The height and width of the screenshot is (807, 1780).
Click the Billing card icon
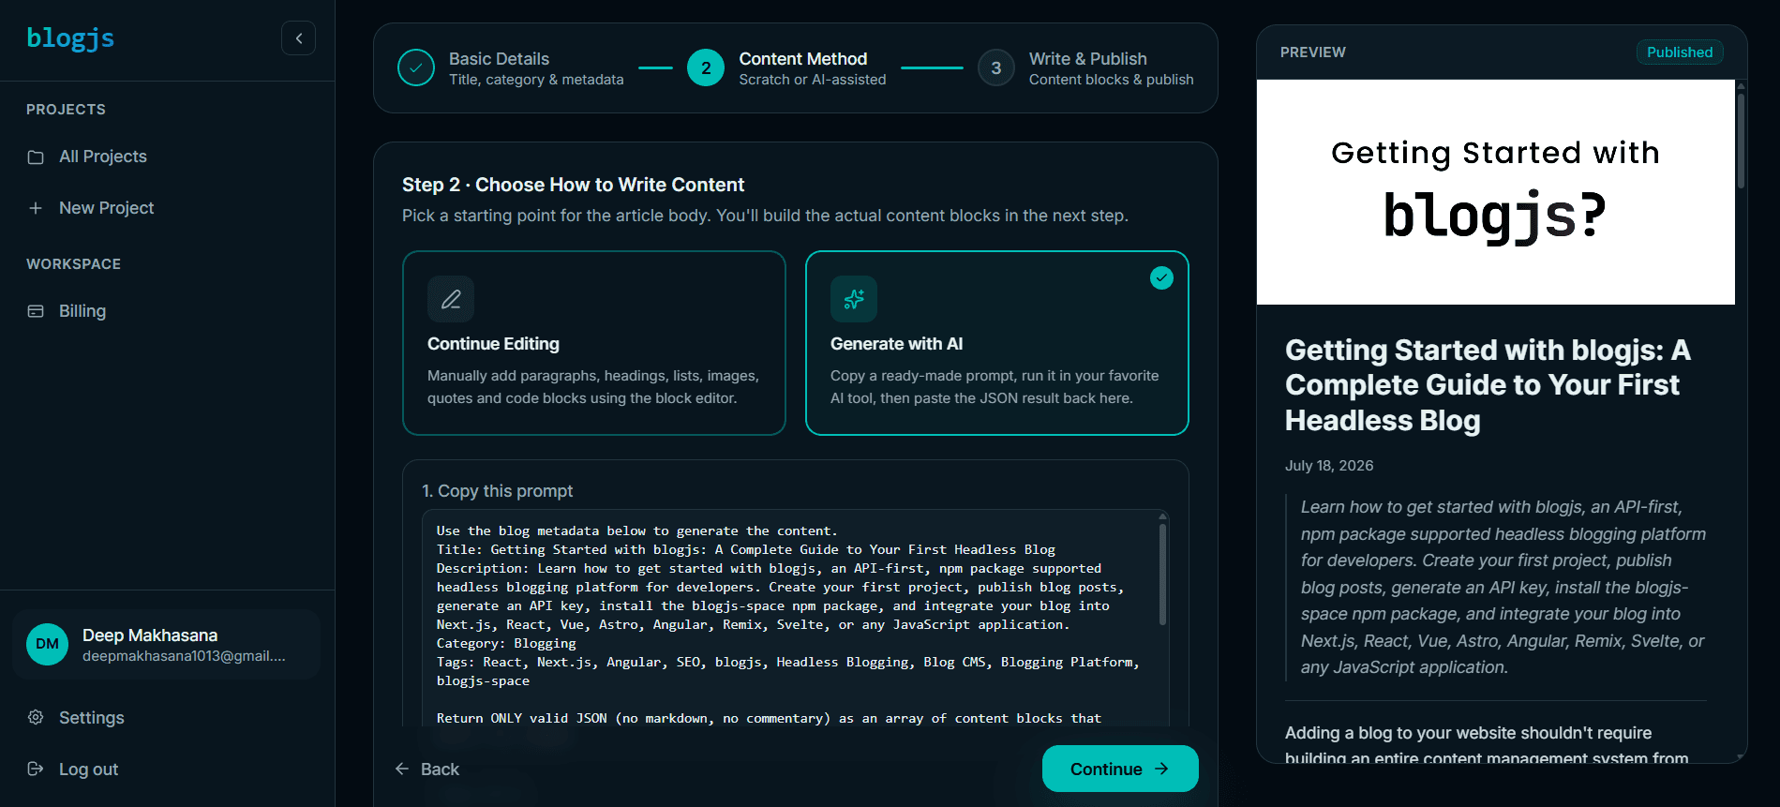point(36,311)
